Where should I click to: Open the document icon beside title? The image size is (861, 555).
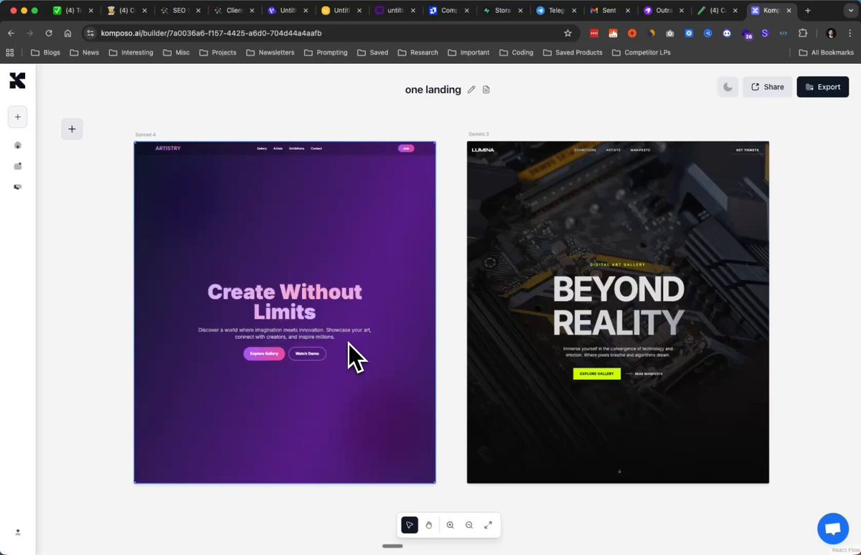pos(486,90)
